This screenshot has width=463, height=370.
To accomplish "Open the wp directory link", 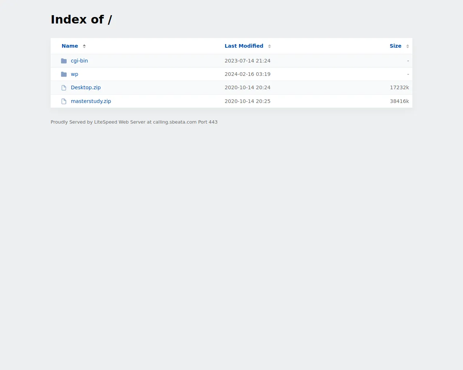I will [x=75, y=74].
